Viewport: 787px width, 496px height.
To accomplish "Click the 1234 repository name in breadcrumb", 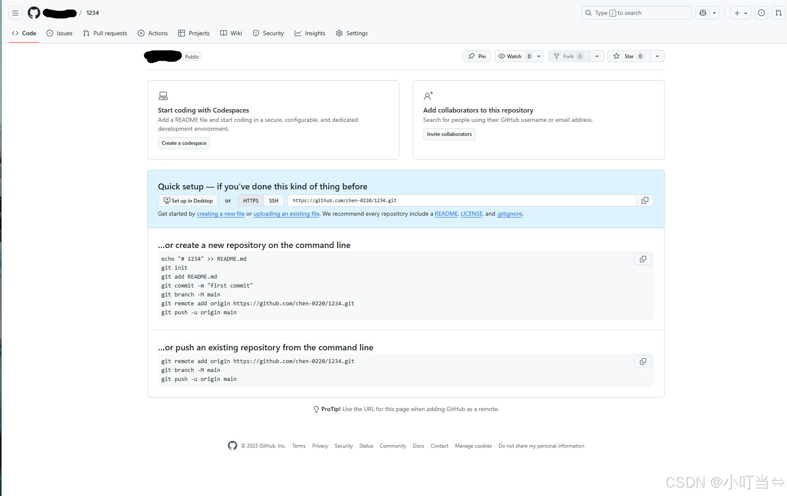I will click(x=93, y=13).
